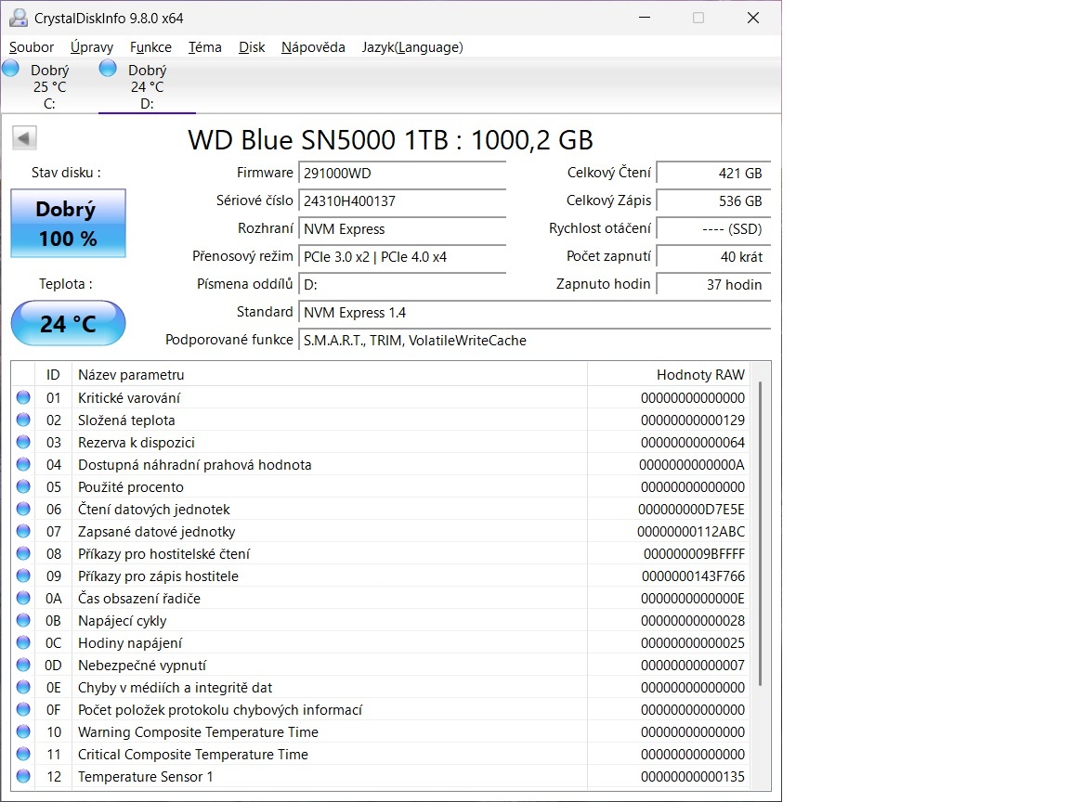The width and height of the screenshot is (1070, 802).
Task: Open the Soubor menu
Action: point(31,47)
